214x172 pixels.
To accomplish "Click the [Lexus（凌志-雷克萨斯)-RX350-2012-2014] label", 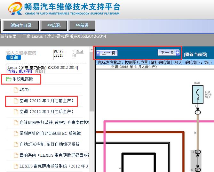I will (42, 68).
